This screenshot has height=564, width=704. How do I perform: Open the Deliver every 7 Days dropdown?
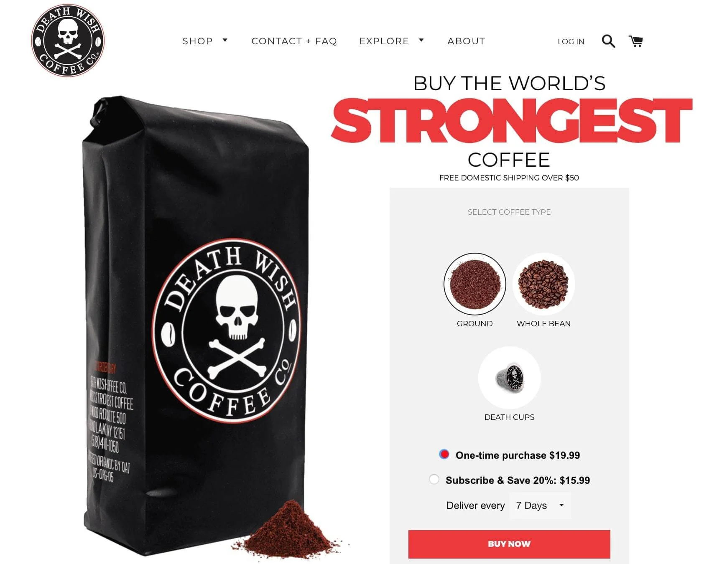540,506
